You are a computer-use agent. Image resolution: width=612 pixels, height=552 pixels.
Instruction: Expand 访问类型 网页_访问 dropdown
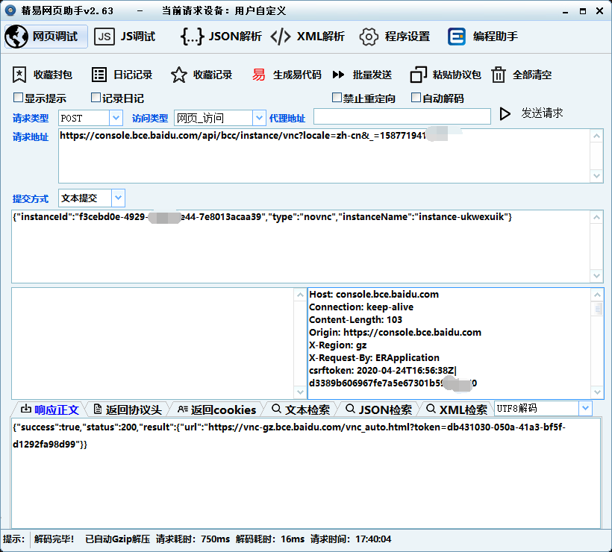tap(259, 118)
